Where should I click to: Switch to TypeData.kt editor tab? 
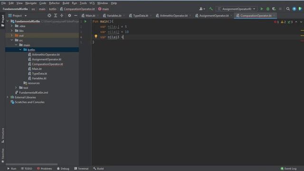tap(140, 16)
